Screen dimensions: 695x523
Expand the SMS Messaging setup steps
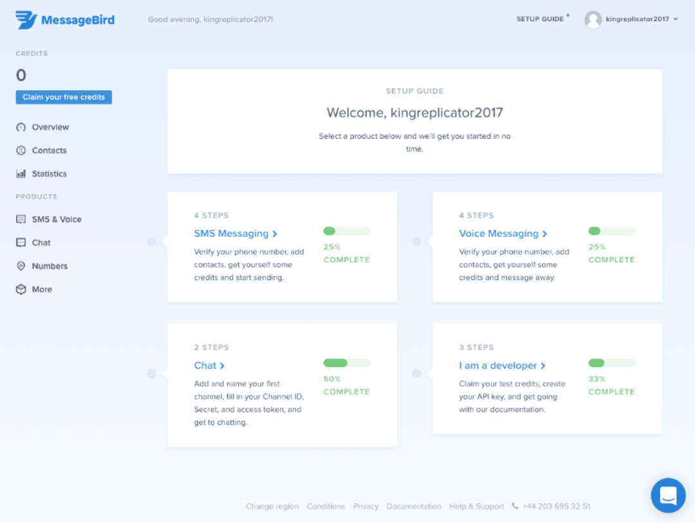click(x=236, y=234)
